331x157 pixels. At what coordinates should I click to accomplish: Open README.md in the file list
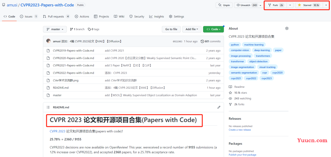pyautogui.click(x=61, y=88)
